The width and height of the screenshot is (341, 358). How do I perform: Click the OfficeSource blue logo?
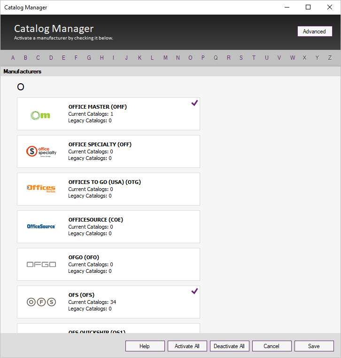pyautogui.click(x=41, y=227)
